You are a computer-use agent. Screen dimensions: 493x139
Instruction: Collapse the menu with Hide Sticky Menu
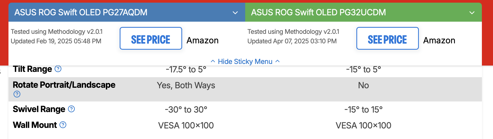(245, 62)
